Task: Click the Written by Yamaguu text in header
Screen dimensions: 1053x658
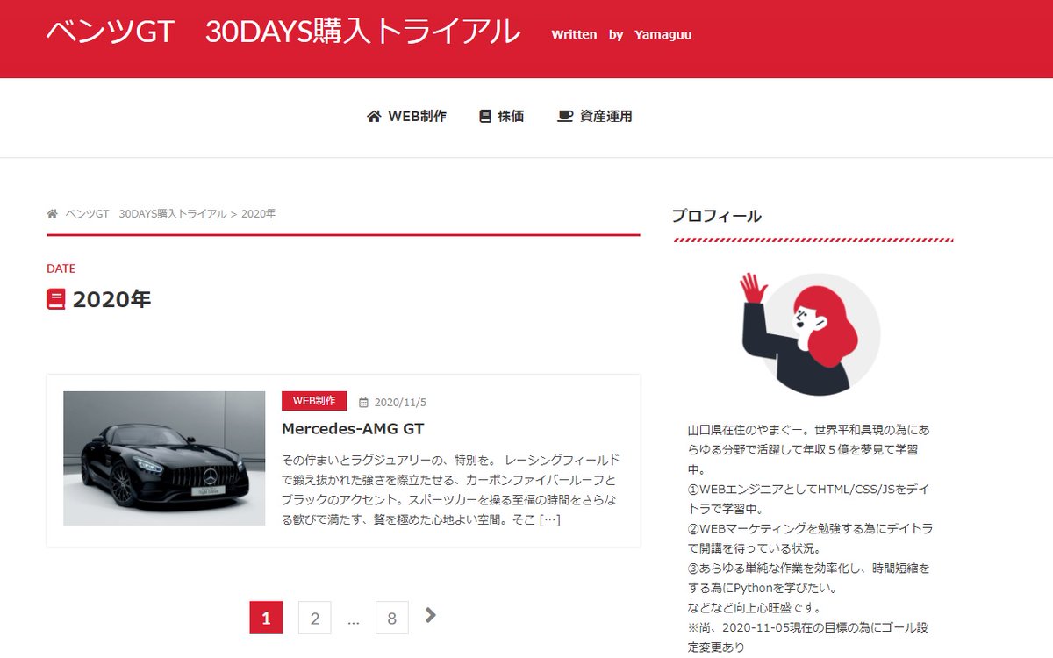Action: point(621,35)
